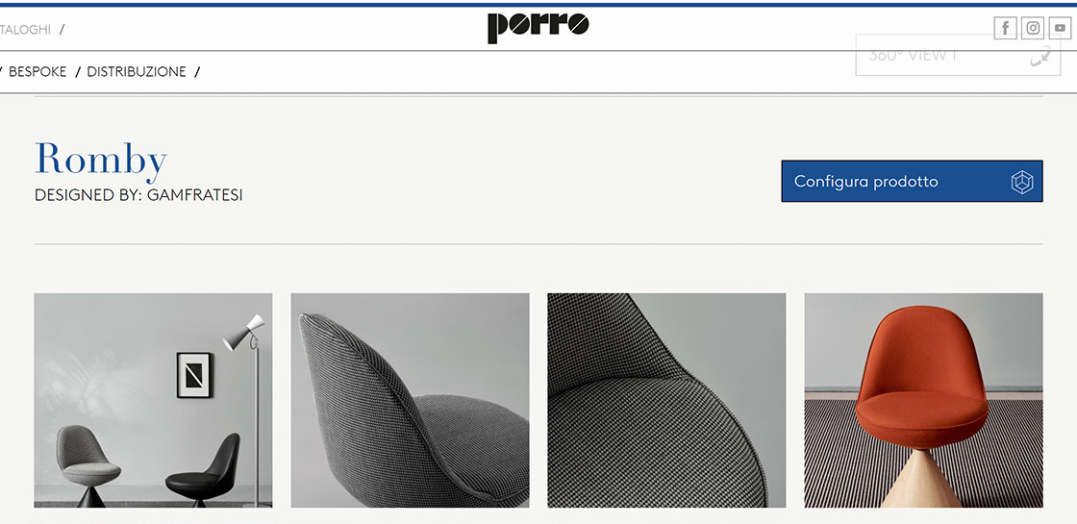Open the Facebook social icon
This screenshot has width=1077, height=524.
click(x=1005, y=28)
